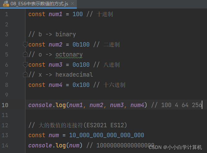Click the const keyword on line 8
This screenshot has height=153, width=207.
coord(37,85)
